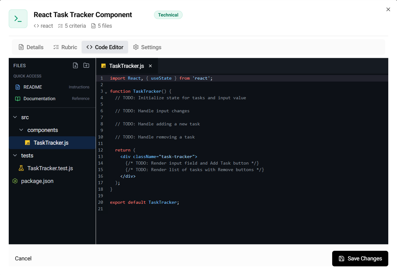Click the Cancel button

click(23, 259)
